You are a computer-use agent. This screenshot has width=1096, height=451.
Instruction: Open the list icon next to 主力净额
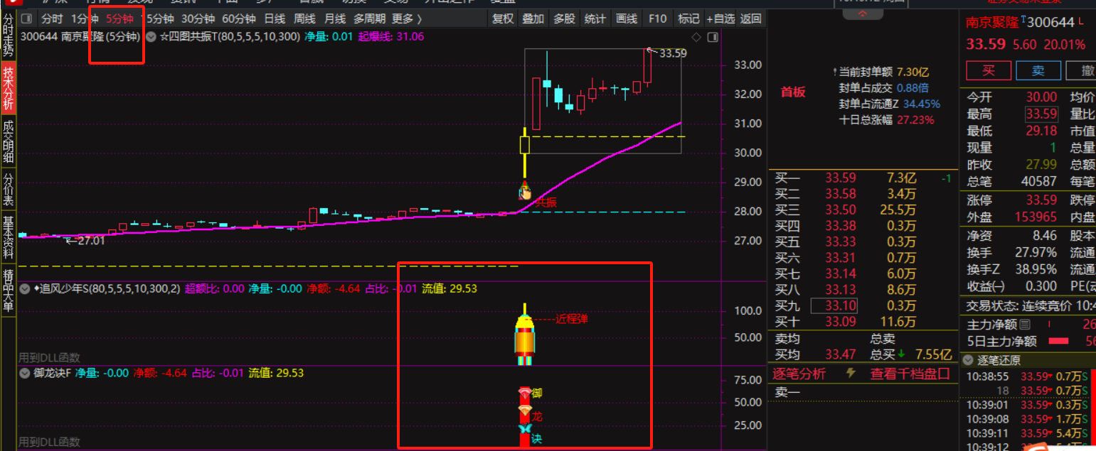click(x=1025, y=325)
